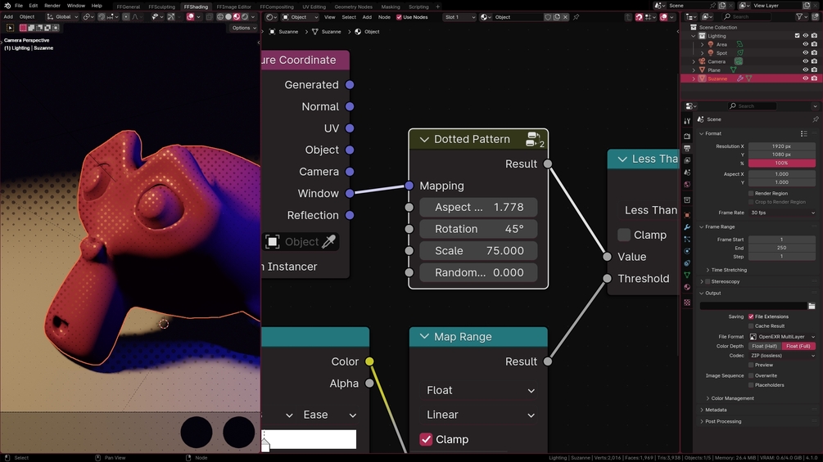Enable Overwrite checkbox

751,375
